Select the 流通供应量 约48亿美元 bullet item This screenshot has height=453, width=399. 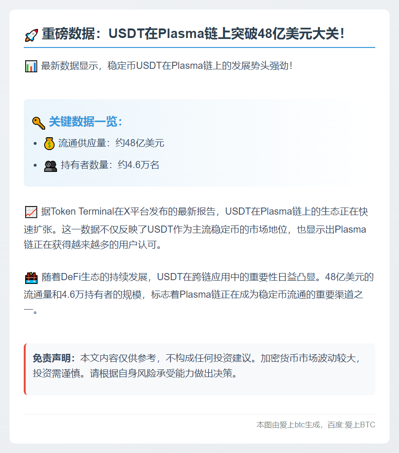tap(111, 143)
